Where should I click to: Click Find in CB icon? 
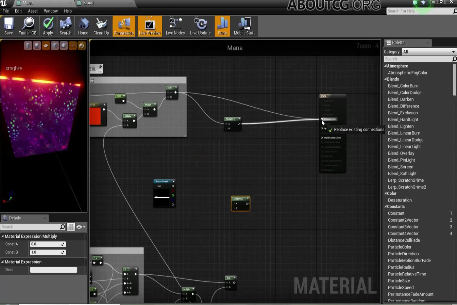(x=28, y=26)
